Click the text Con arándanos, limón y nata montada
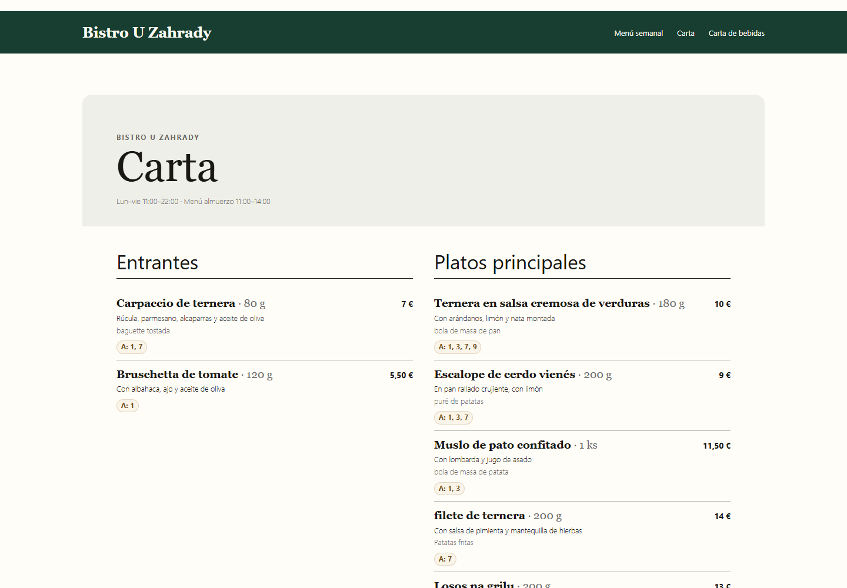 pos(494,318)
